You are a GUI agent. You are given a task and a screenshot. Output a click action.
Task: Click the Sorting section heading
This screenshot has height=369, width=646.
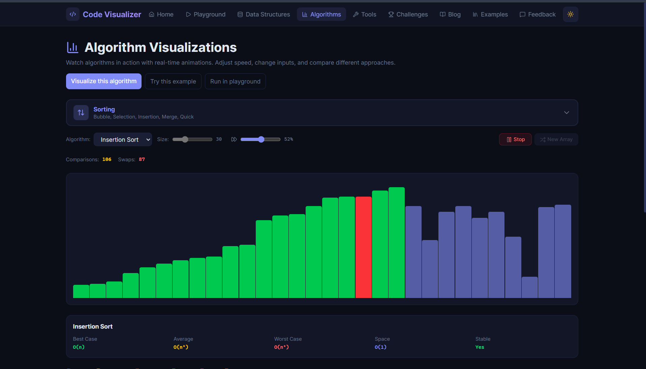point(104,109)
